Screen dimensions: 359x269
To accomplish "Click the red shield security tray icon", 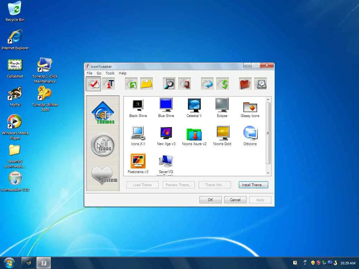I will (318, 263).
